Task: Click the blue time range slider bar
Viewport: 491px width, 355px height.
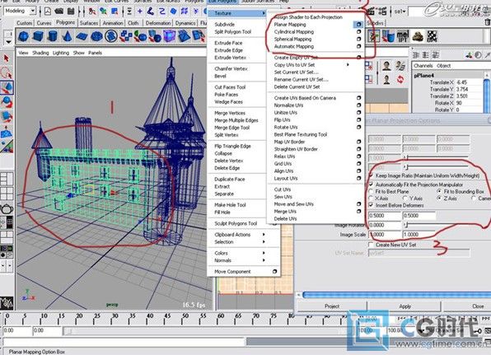Action: tap(396, 295)
